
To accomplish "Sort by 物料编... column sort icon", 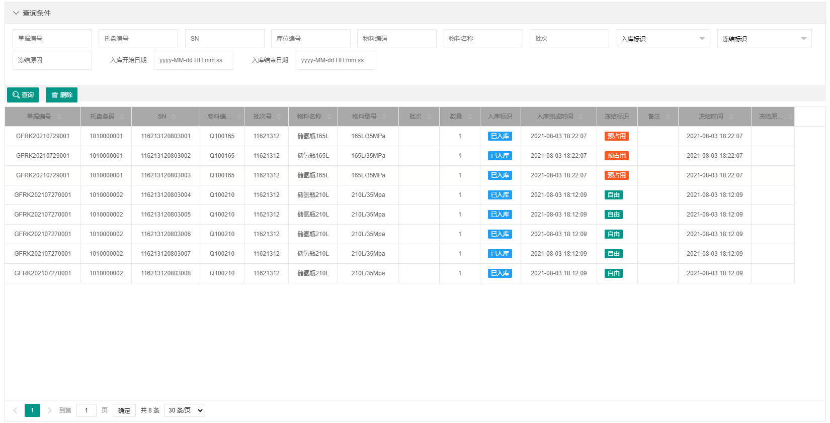I will 239,117.
